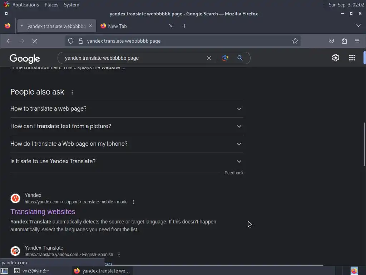Open the 'Translating websites' result link
Viewport: 366px width, 275px height.
43,212
